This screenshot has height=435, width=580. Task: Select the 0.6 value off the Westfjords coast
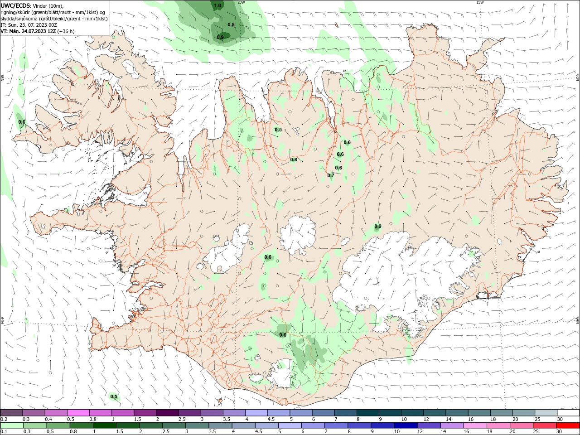[21, 122]
